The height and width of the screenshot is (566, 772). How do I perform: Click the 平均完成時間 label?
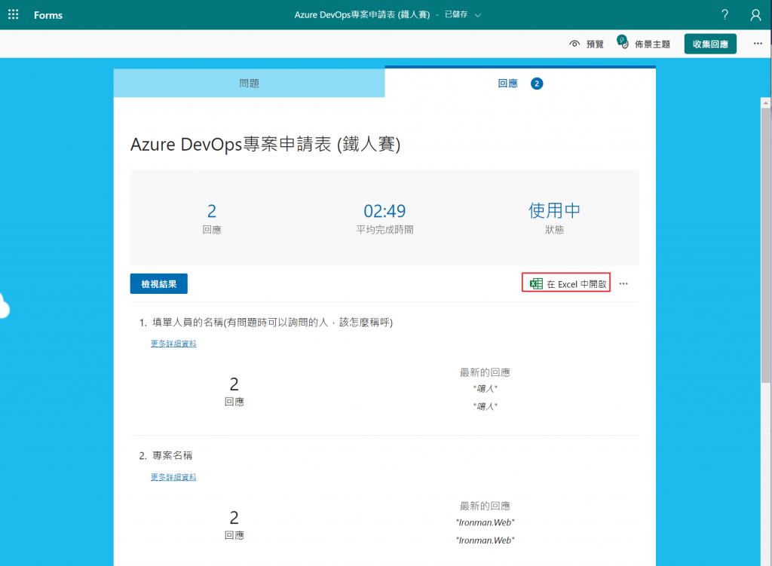pyautogui.click(x=384, y=230)
